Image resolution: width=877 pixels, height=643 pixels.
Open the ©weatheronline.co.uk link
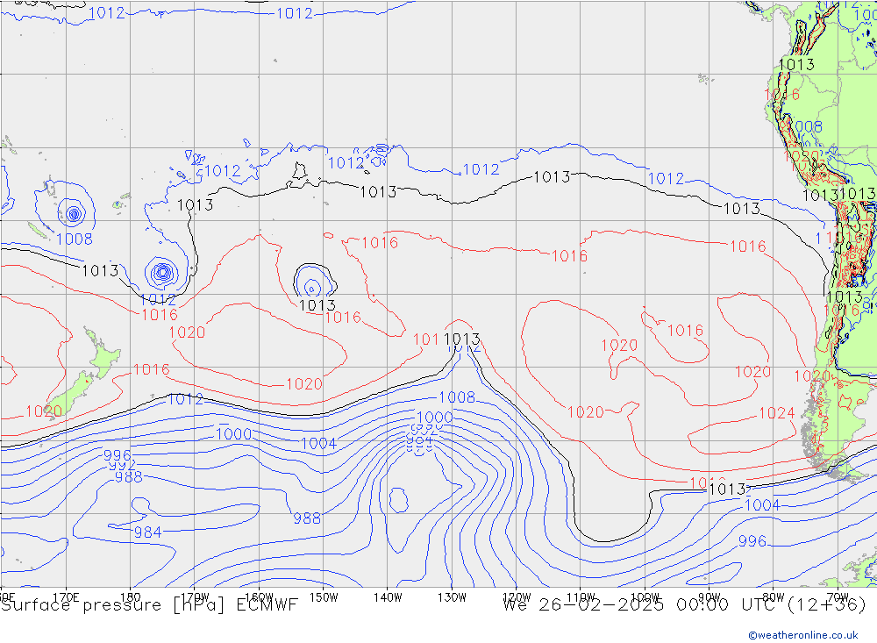pyautogui.click(x=803, y=635)
